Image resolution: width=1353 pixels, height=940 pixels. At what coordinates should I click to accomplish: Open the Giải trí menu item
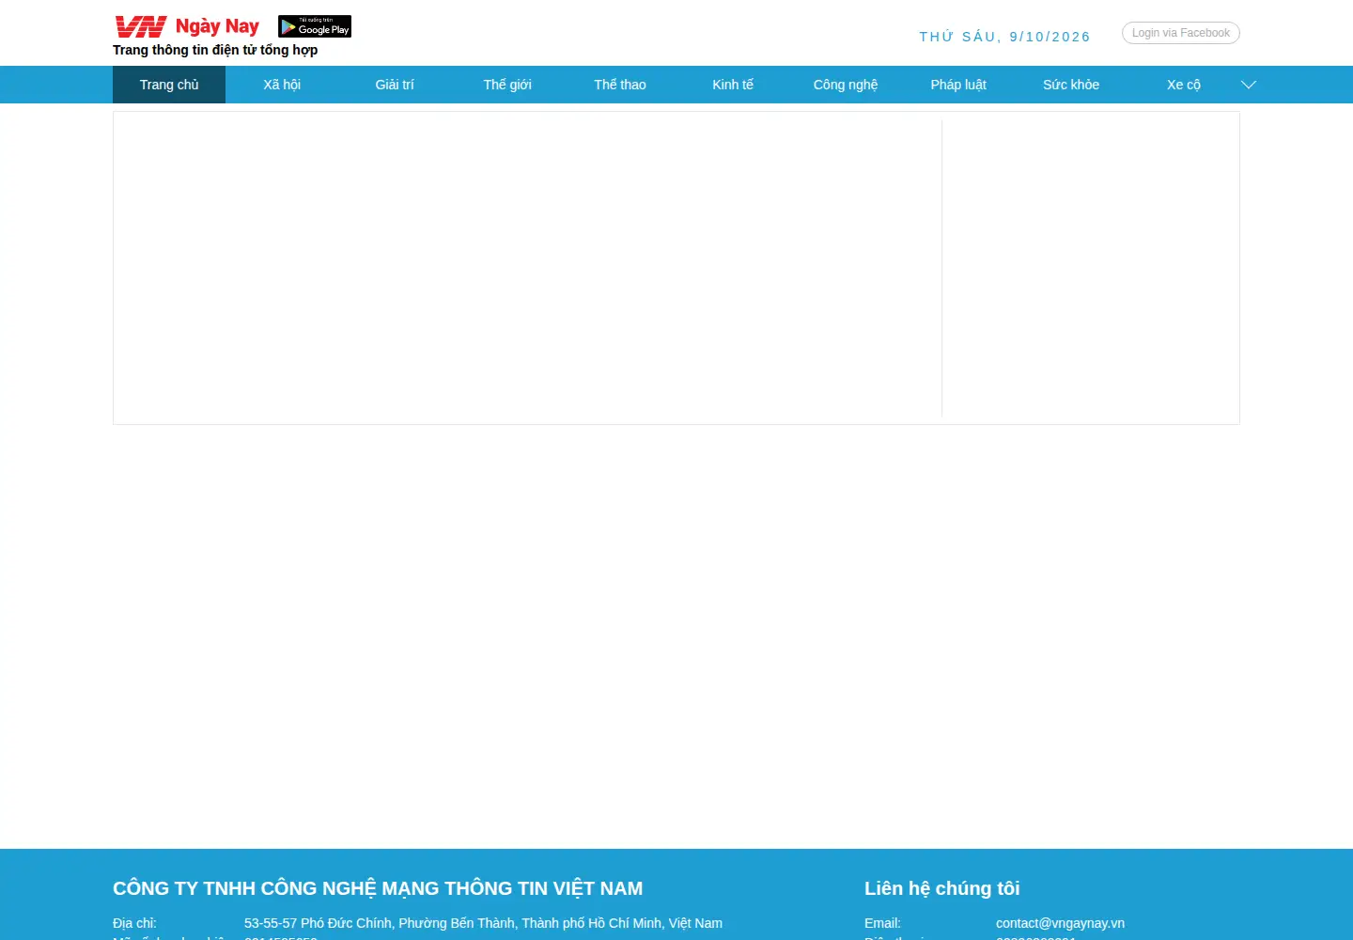click(x=395, y=85)
